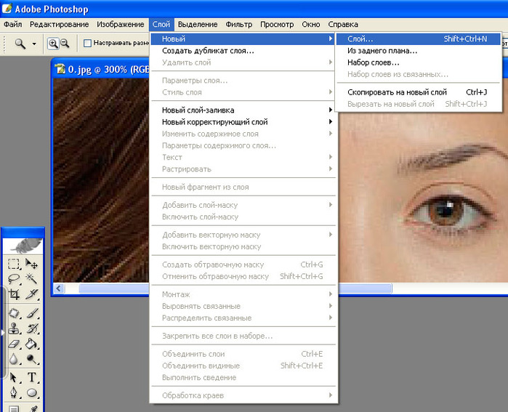Image resolution: width=508 pixels, height=412 pixels.
Task: Open the Редактирование menu
Action: tap(60, 24)
